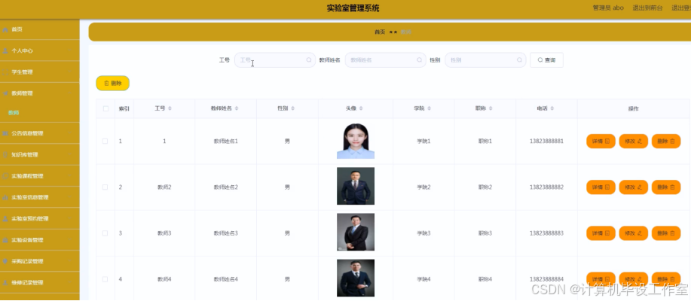This screenshot has width=691, height=301.
Task: Tick the checkbox for row 教师姓名1
Action: tap(105, 141)
